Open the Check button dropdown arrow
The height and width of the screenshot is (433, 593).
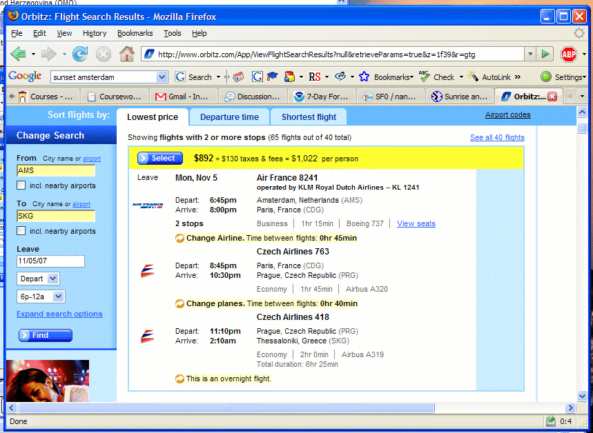point(461,77)
